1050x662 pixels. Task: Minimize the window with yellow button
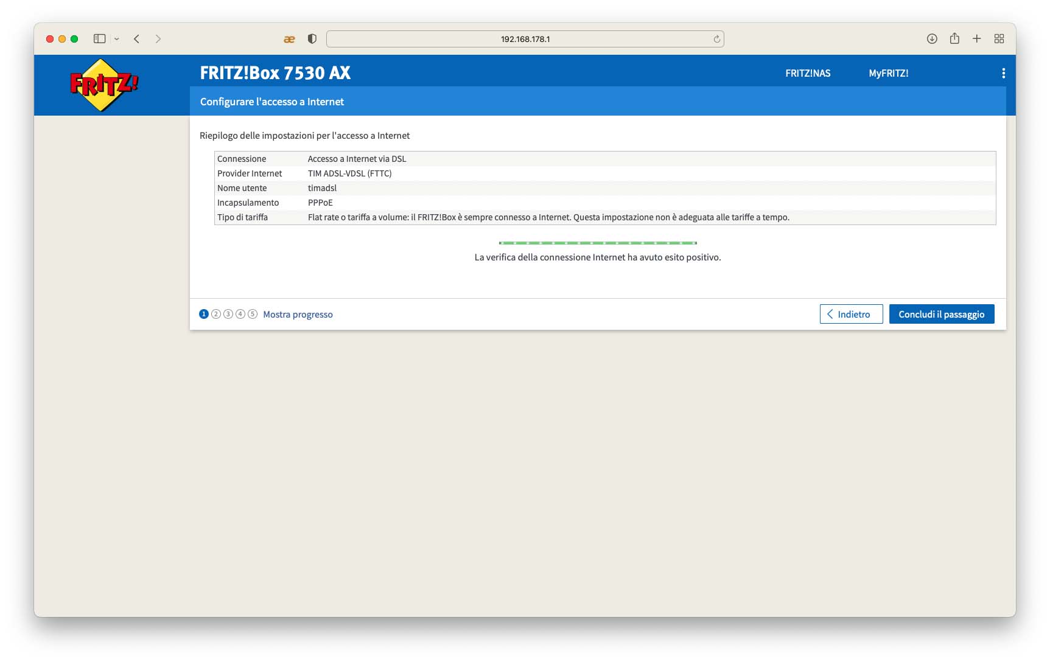tap(62, 39)
